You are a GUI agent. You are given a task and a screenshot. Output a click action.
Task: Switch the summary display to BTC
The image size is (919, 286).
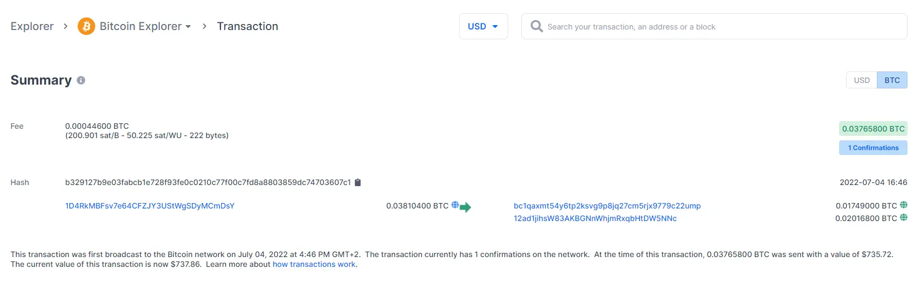pyautogui.click(x=892, y=80)
